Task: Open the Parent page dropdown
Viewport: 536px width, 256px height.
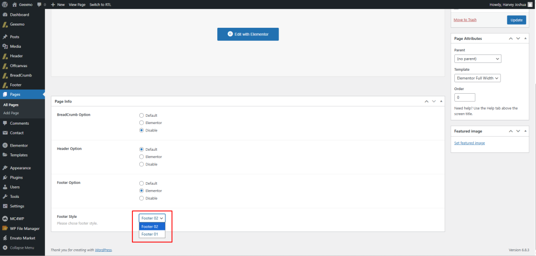Action: pyautogui.click(x=477, y=59)
